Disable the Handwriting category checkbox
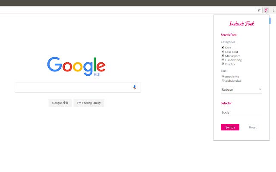The height and width of the screenshot is (172, 276). pyautogui.click(x=223, y=60)
